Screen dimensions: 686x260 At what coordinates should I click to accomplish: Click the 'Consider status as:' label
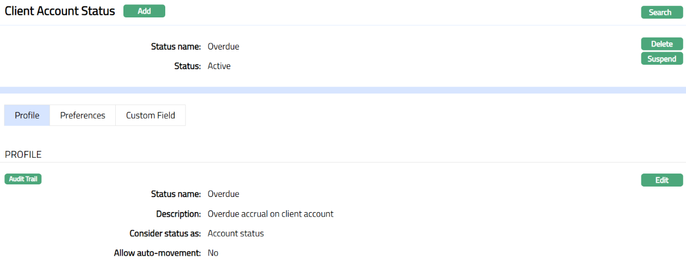[x=165, y=233]
